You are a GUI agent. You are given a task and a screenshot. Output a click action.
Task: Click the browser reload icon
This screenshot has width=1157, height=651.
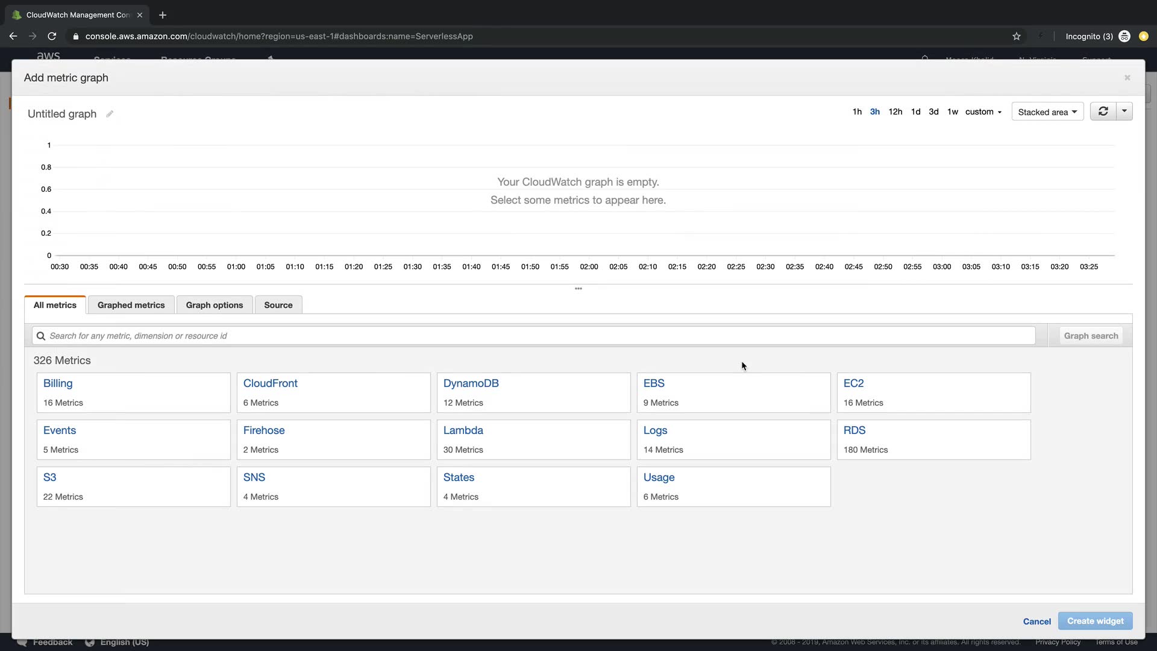click(x=52, y=36)
